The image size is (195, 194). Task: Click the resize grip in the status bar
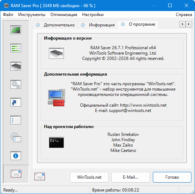[192, 192]
